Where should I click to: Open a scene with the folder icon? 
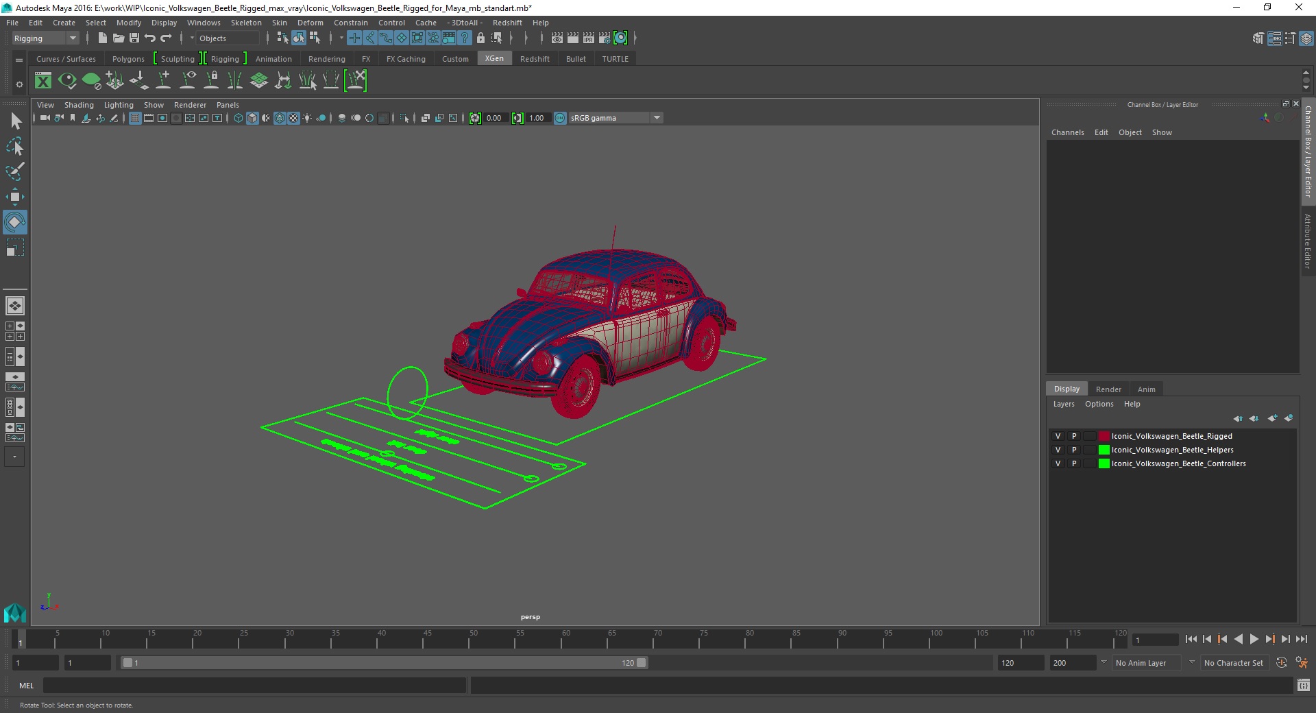coord(118,38)
